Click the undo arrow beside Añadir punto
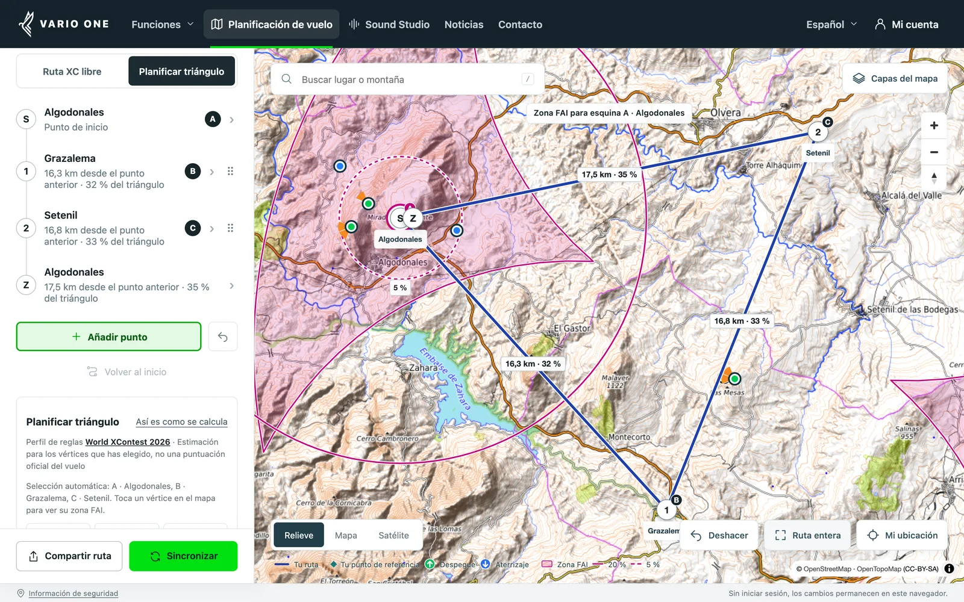964x602 pixels. pos(223,337)
